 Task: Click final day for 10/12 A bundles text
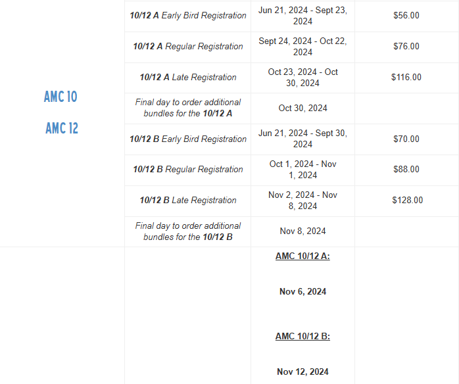187,108
